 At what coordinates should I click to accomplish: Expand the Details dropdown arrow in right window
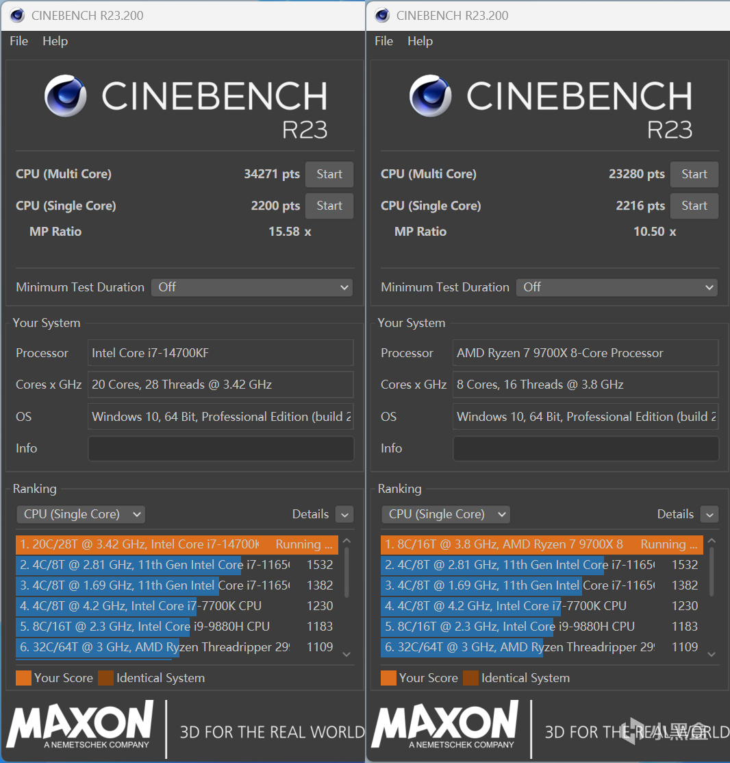click(x=709, y=514)
